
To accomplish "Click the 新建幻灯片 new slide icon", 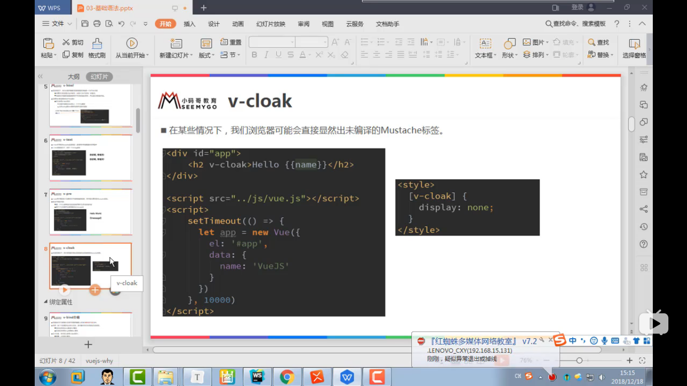I will pyautogui.click(x=176, y=43).
